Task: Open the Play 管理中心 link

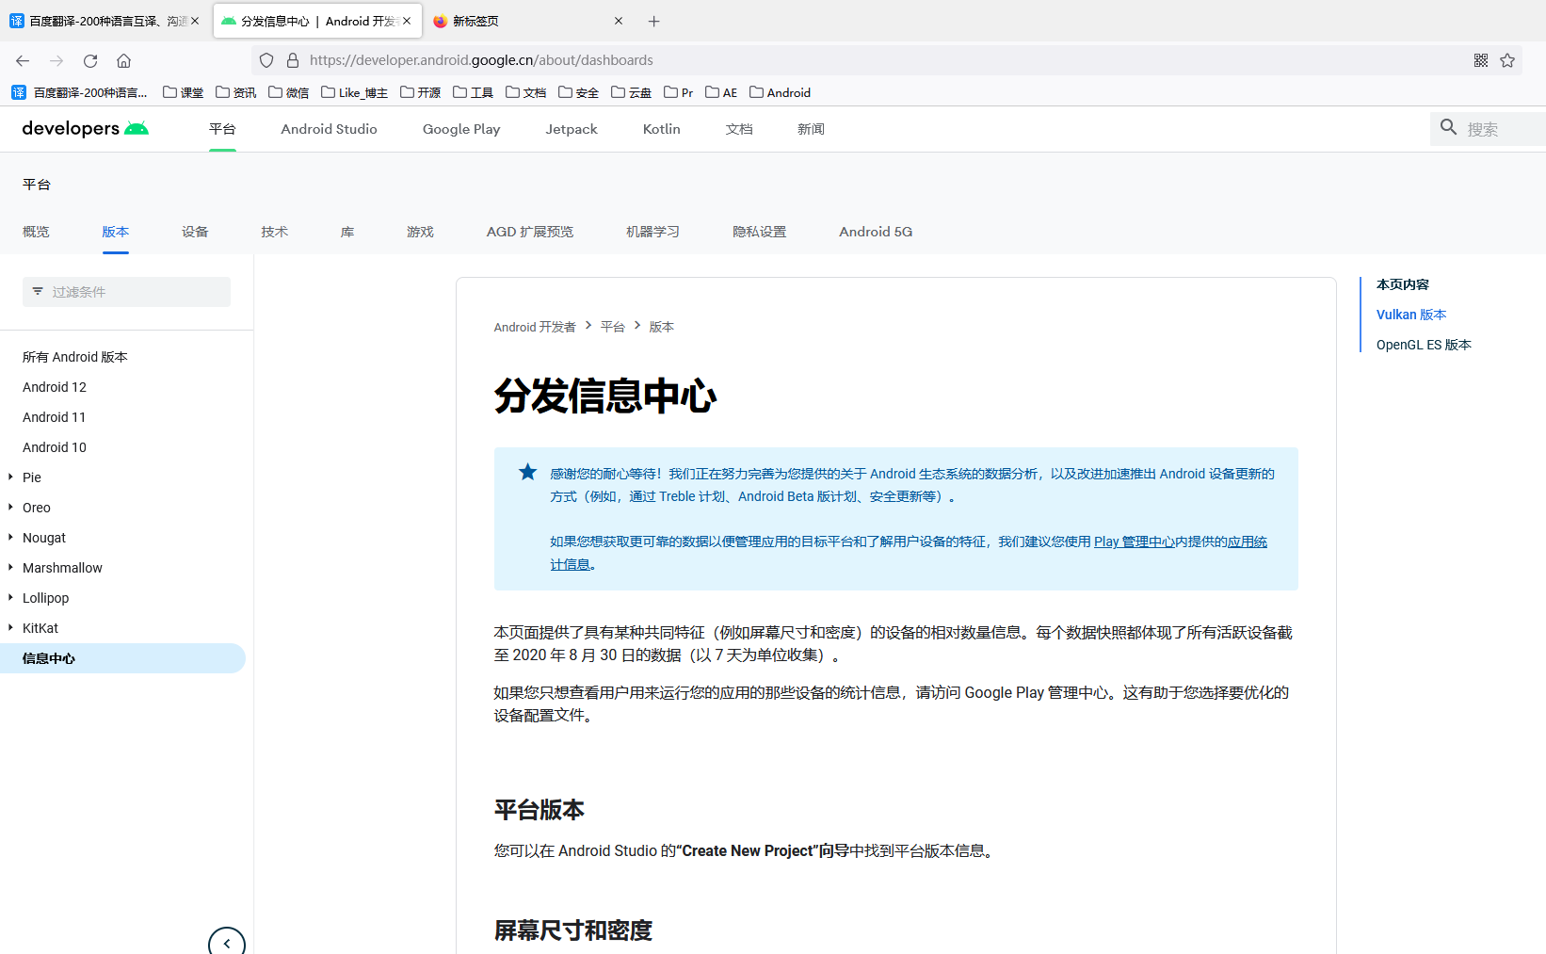Action: pyautogui.click(x=1135, y=542)
